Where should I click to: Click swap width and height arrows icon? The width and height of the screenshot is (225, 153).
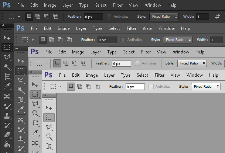coord(218,17)
